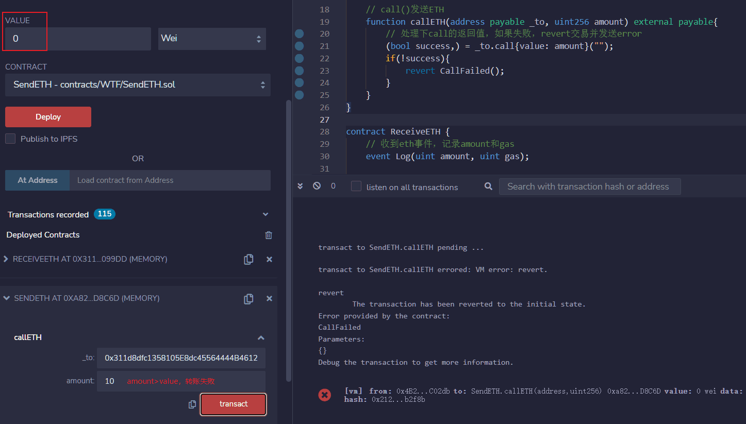Expand the RECEIVEETH contract instance
Image resolution: width=746 pixels, height=424 pixels.
6,259
